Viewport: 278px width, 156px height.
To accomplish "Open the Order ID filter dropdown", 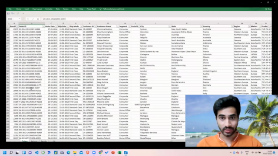I will (x=43, y=26).
